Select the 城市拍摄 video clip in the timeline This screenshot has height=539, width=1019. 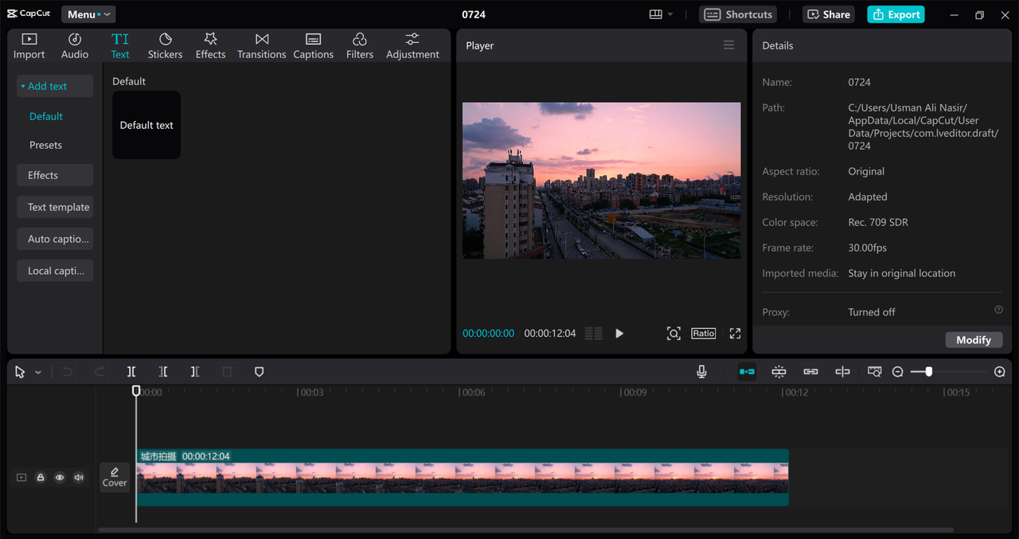(463, 477)
